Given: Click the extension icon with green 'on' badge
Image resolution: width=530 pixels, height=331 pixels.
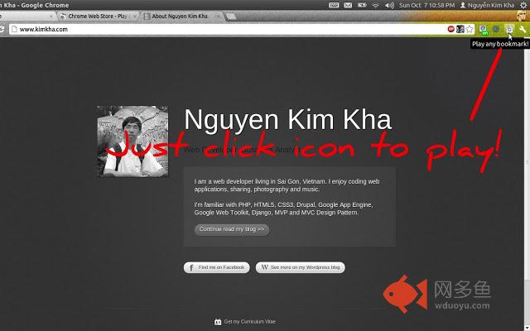Looking at the screenshot, I should pyautogui.click(x=484, y=30).
